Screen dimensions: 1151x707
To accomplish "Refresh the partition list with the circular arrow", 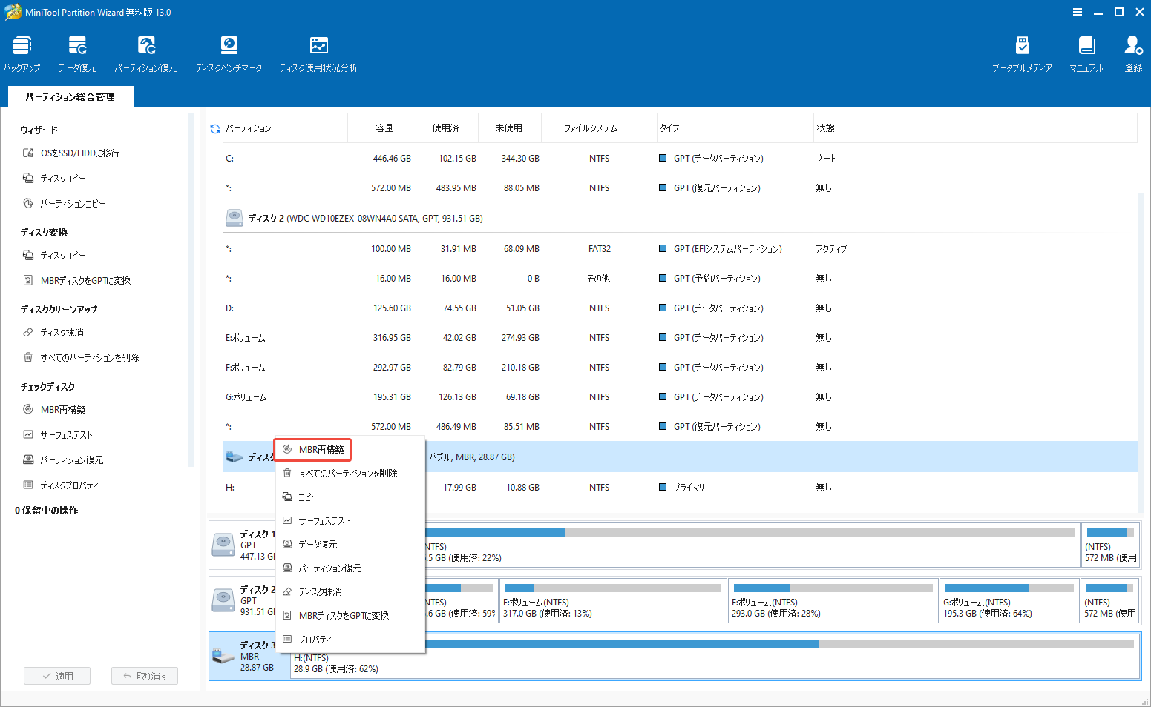I will pyautogui.click(x=214, y=127).
